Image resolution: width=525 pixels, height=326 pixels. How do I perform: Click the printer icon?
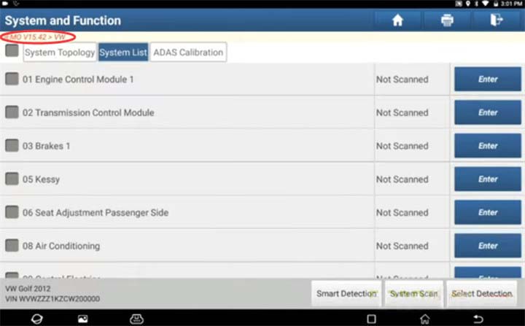click(x=447, y=20)
